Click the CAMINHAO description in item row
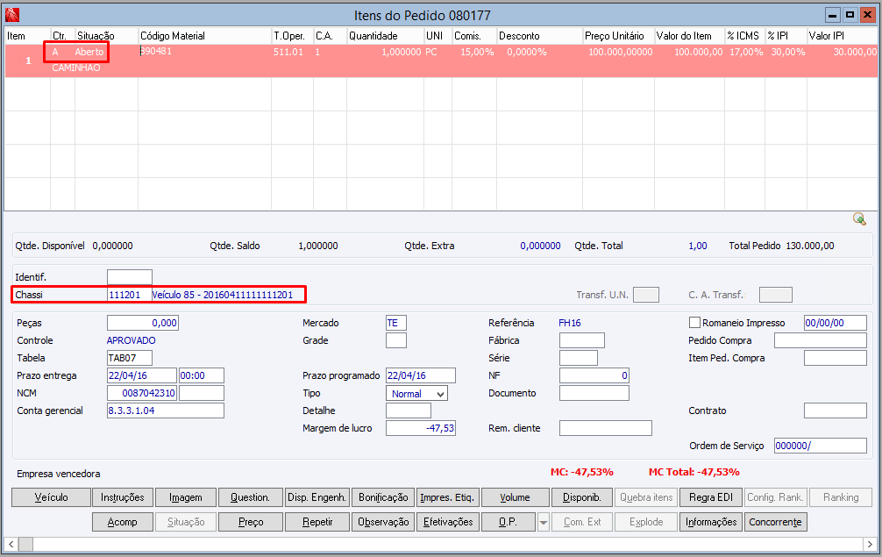Screen dimensions: 882x557 76,68
